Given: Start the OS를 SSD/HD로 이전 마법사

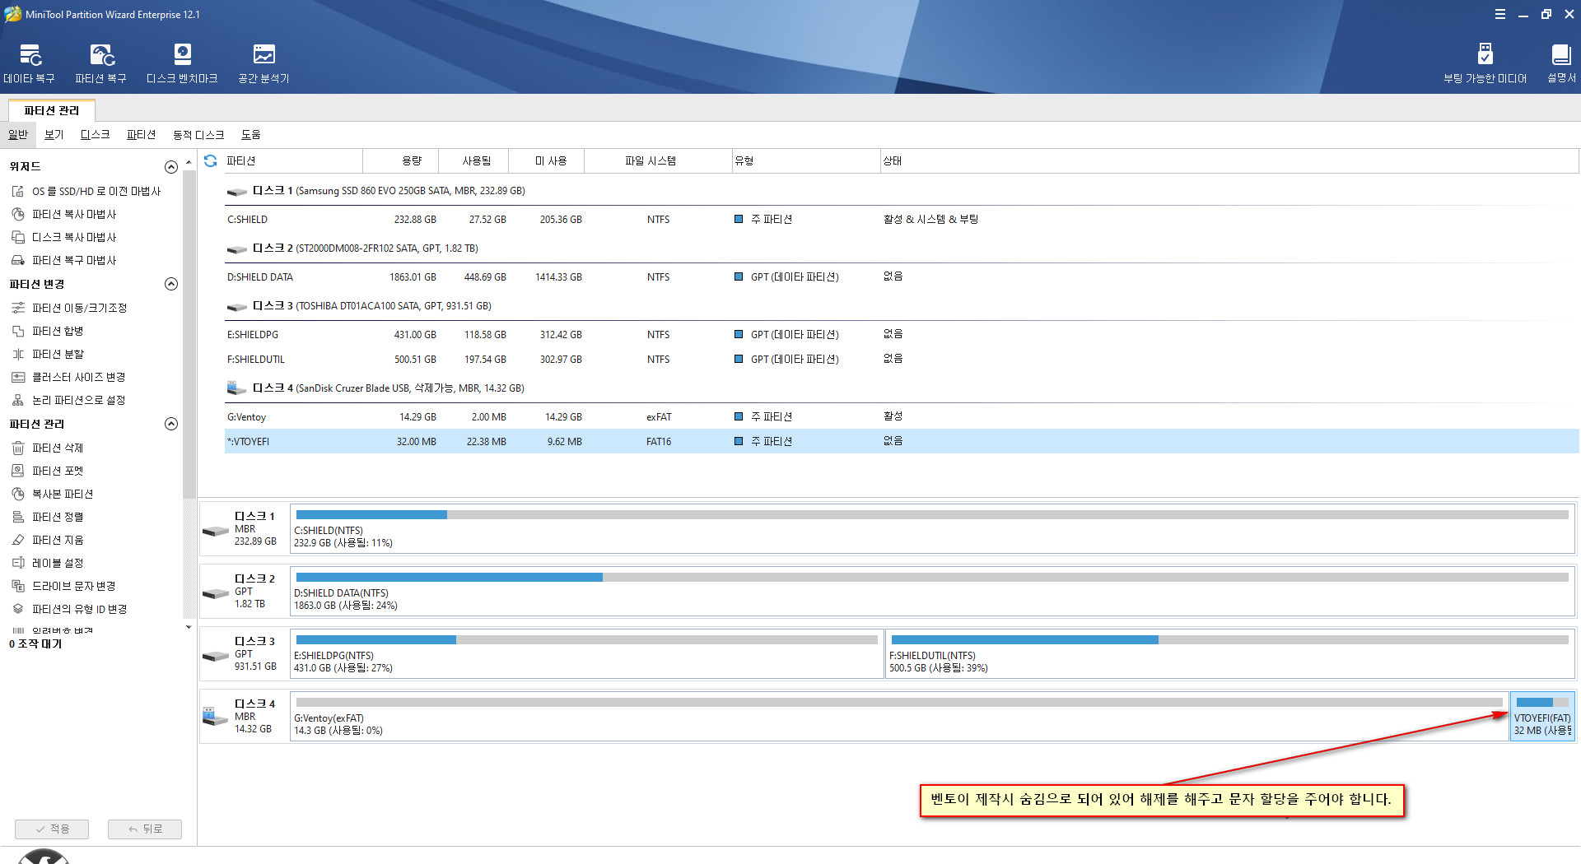Looking at the screenshot, I should click(x=87, y=191).
